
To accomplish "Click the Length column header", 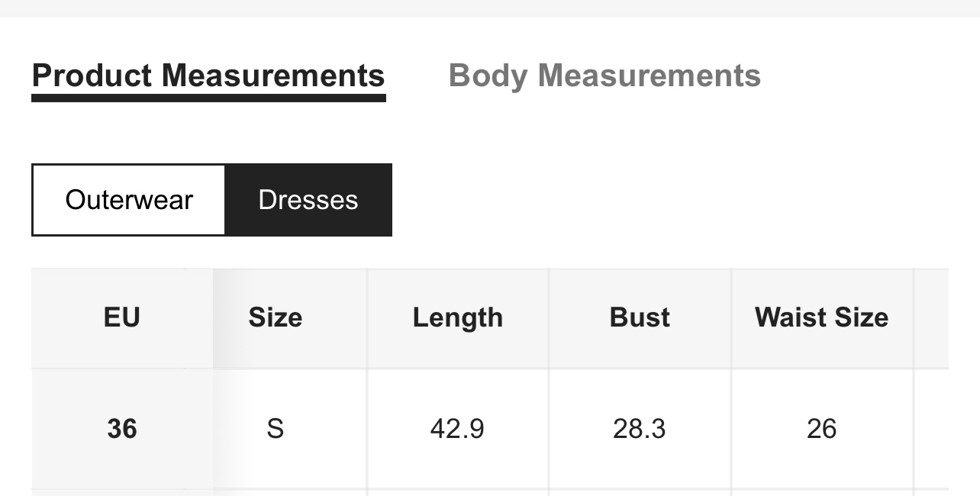I will tap(458, 317).
